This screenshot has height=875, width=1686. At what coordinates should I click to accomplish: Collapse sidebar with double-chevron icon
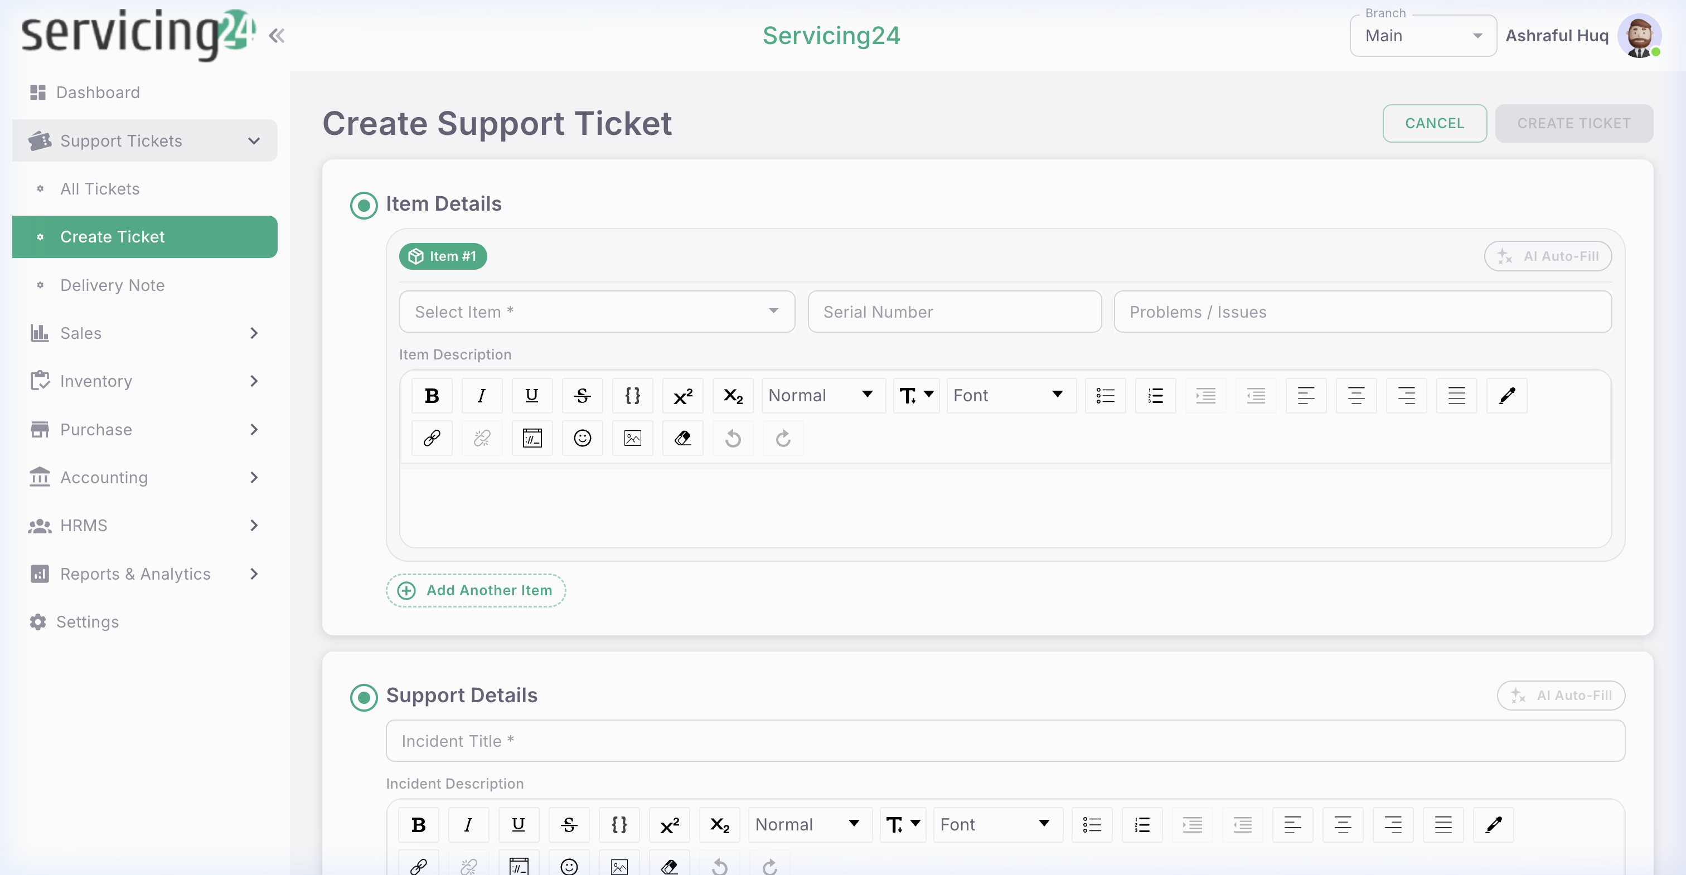click(x=276, y=35)
